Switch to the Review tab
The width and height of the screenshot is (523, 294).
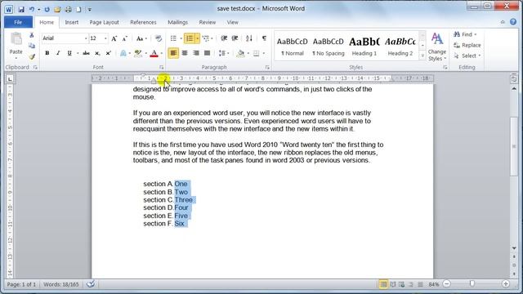point(207,22)
